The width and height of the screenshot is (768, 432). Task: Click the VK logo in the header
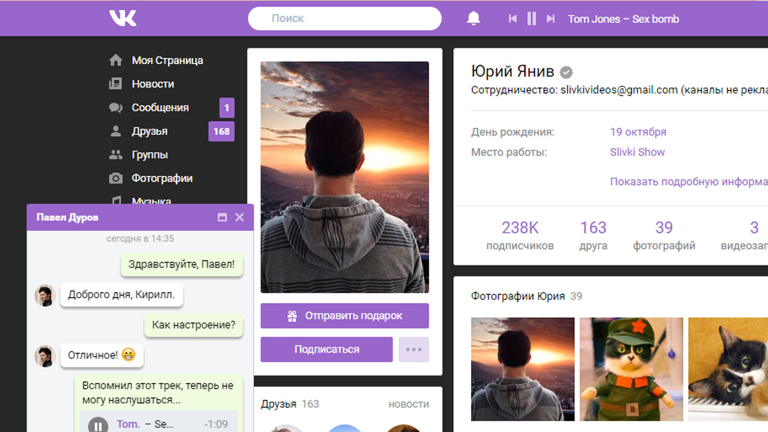tap(122, 18)
